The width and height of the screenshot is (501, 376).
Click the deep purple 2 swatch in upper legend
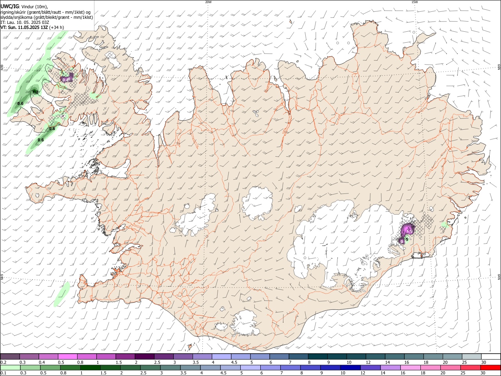pos(144,356)
